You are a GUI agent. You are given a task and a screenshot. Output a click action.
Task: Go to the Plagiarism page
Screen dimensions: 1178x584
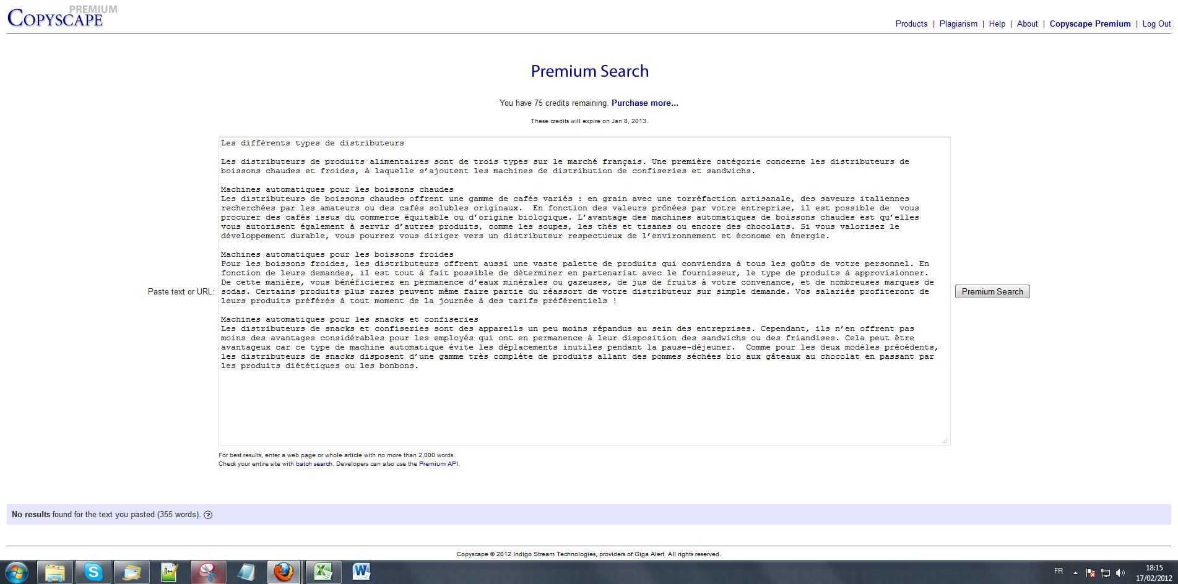tap(958, 24)
